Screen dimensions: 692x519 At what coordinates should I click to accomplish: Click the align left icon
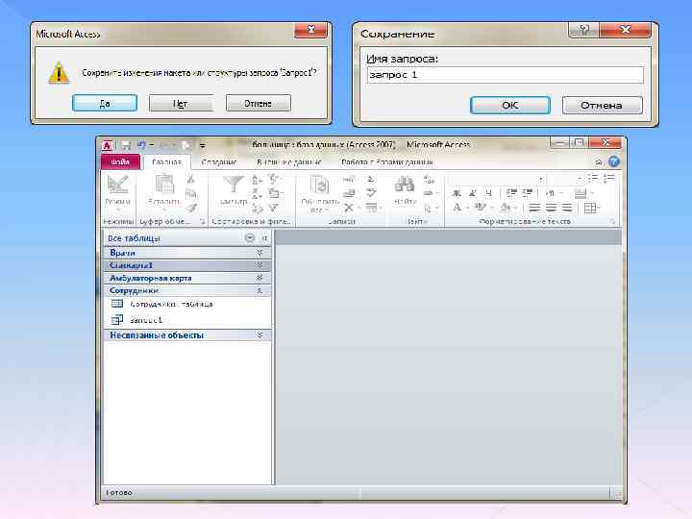pyautogui.click(x=534, y=208)
